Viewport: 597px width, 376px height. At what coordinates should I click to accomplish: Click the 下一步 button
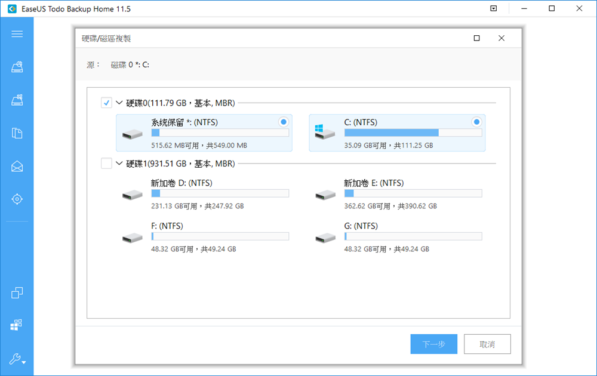click(433, 344)
